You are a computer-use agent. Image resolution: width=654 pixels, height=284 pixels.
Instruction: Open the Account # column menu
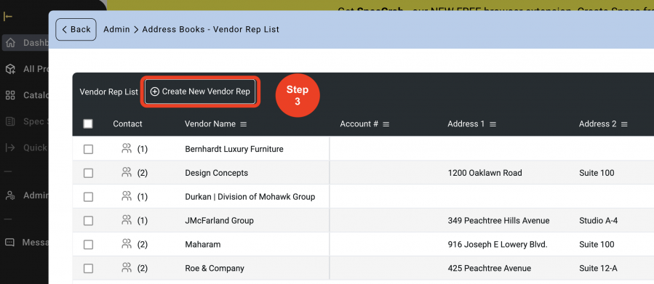386,124
